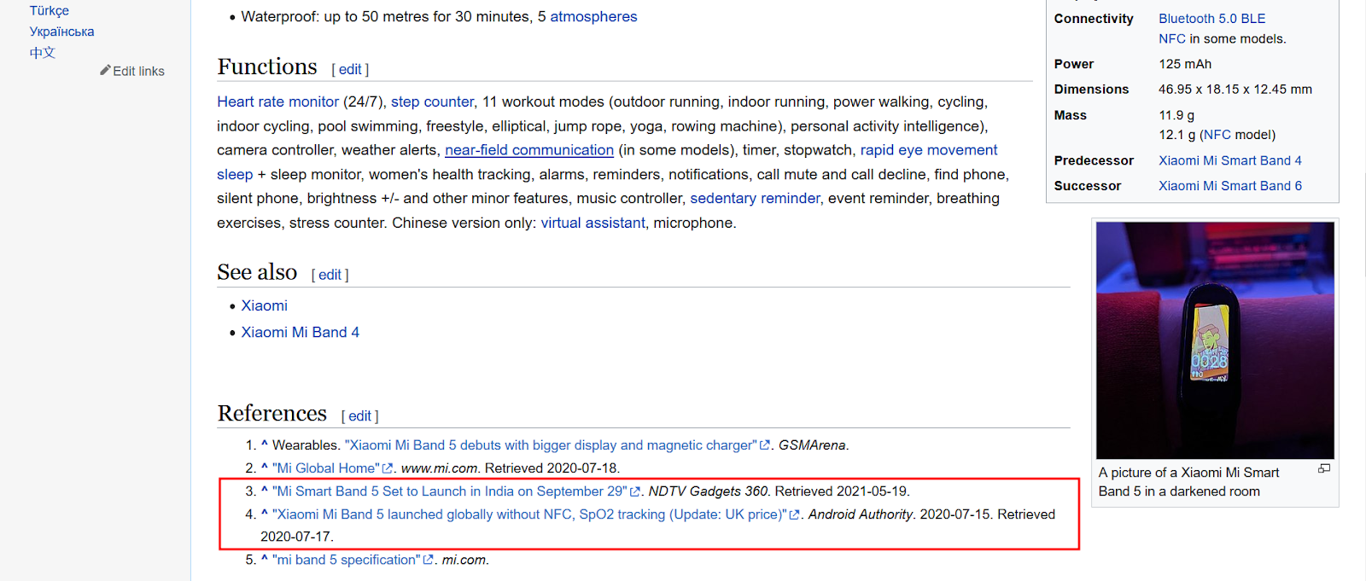Click external link icon after Android Authority reference title
The height and width of the screenshot is (581, 1366).
tap(795, 514)
